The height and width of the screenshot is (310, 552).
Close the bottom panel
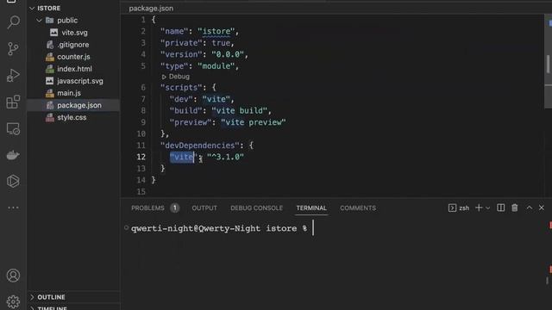tap(542, 208)
